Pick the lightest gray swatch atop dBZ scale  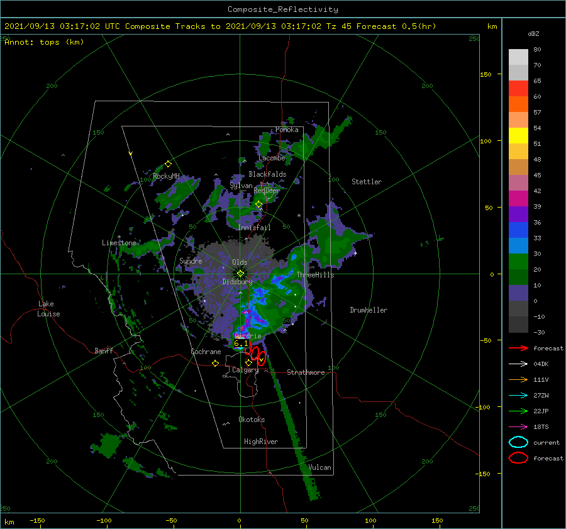[x=518, y=57]
